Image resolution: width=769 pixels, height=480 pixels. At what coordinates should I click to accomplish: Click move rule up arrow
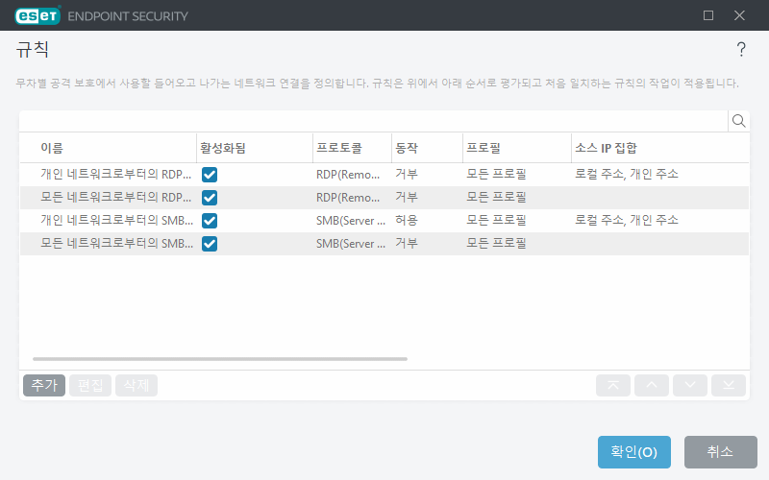(652, 385)
